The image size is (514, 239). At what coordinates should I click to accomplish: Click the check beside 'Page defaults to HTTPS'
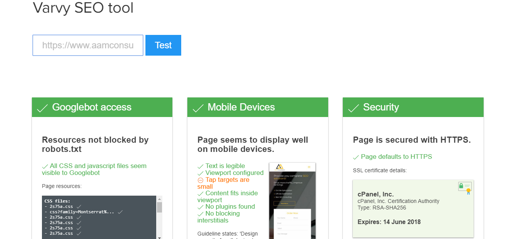pyautogui.click(x=356, y=157)
